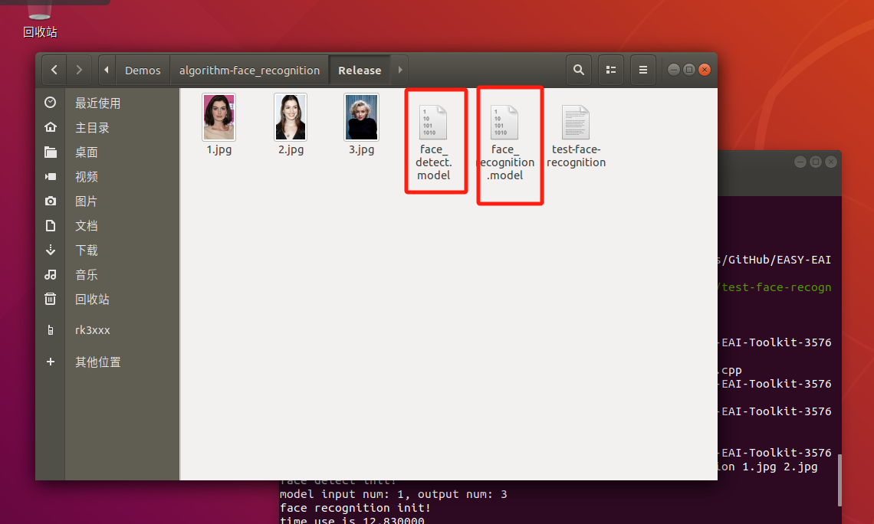The width and height of the screenshot is (874, 524).
Task: Open Home directory in sidebar
Action: pyautogui.click(x=92, y=128)
